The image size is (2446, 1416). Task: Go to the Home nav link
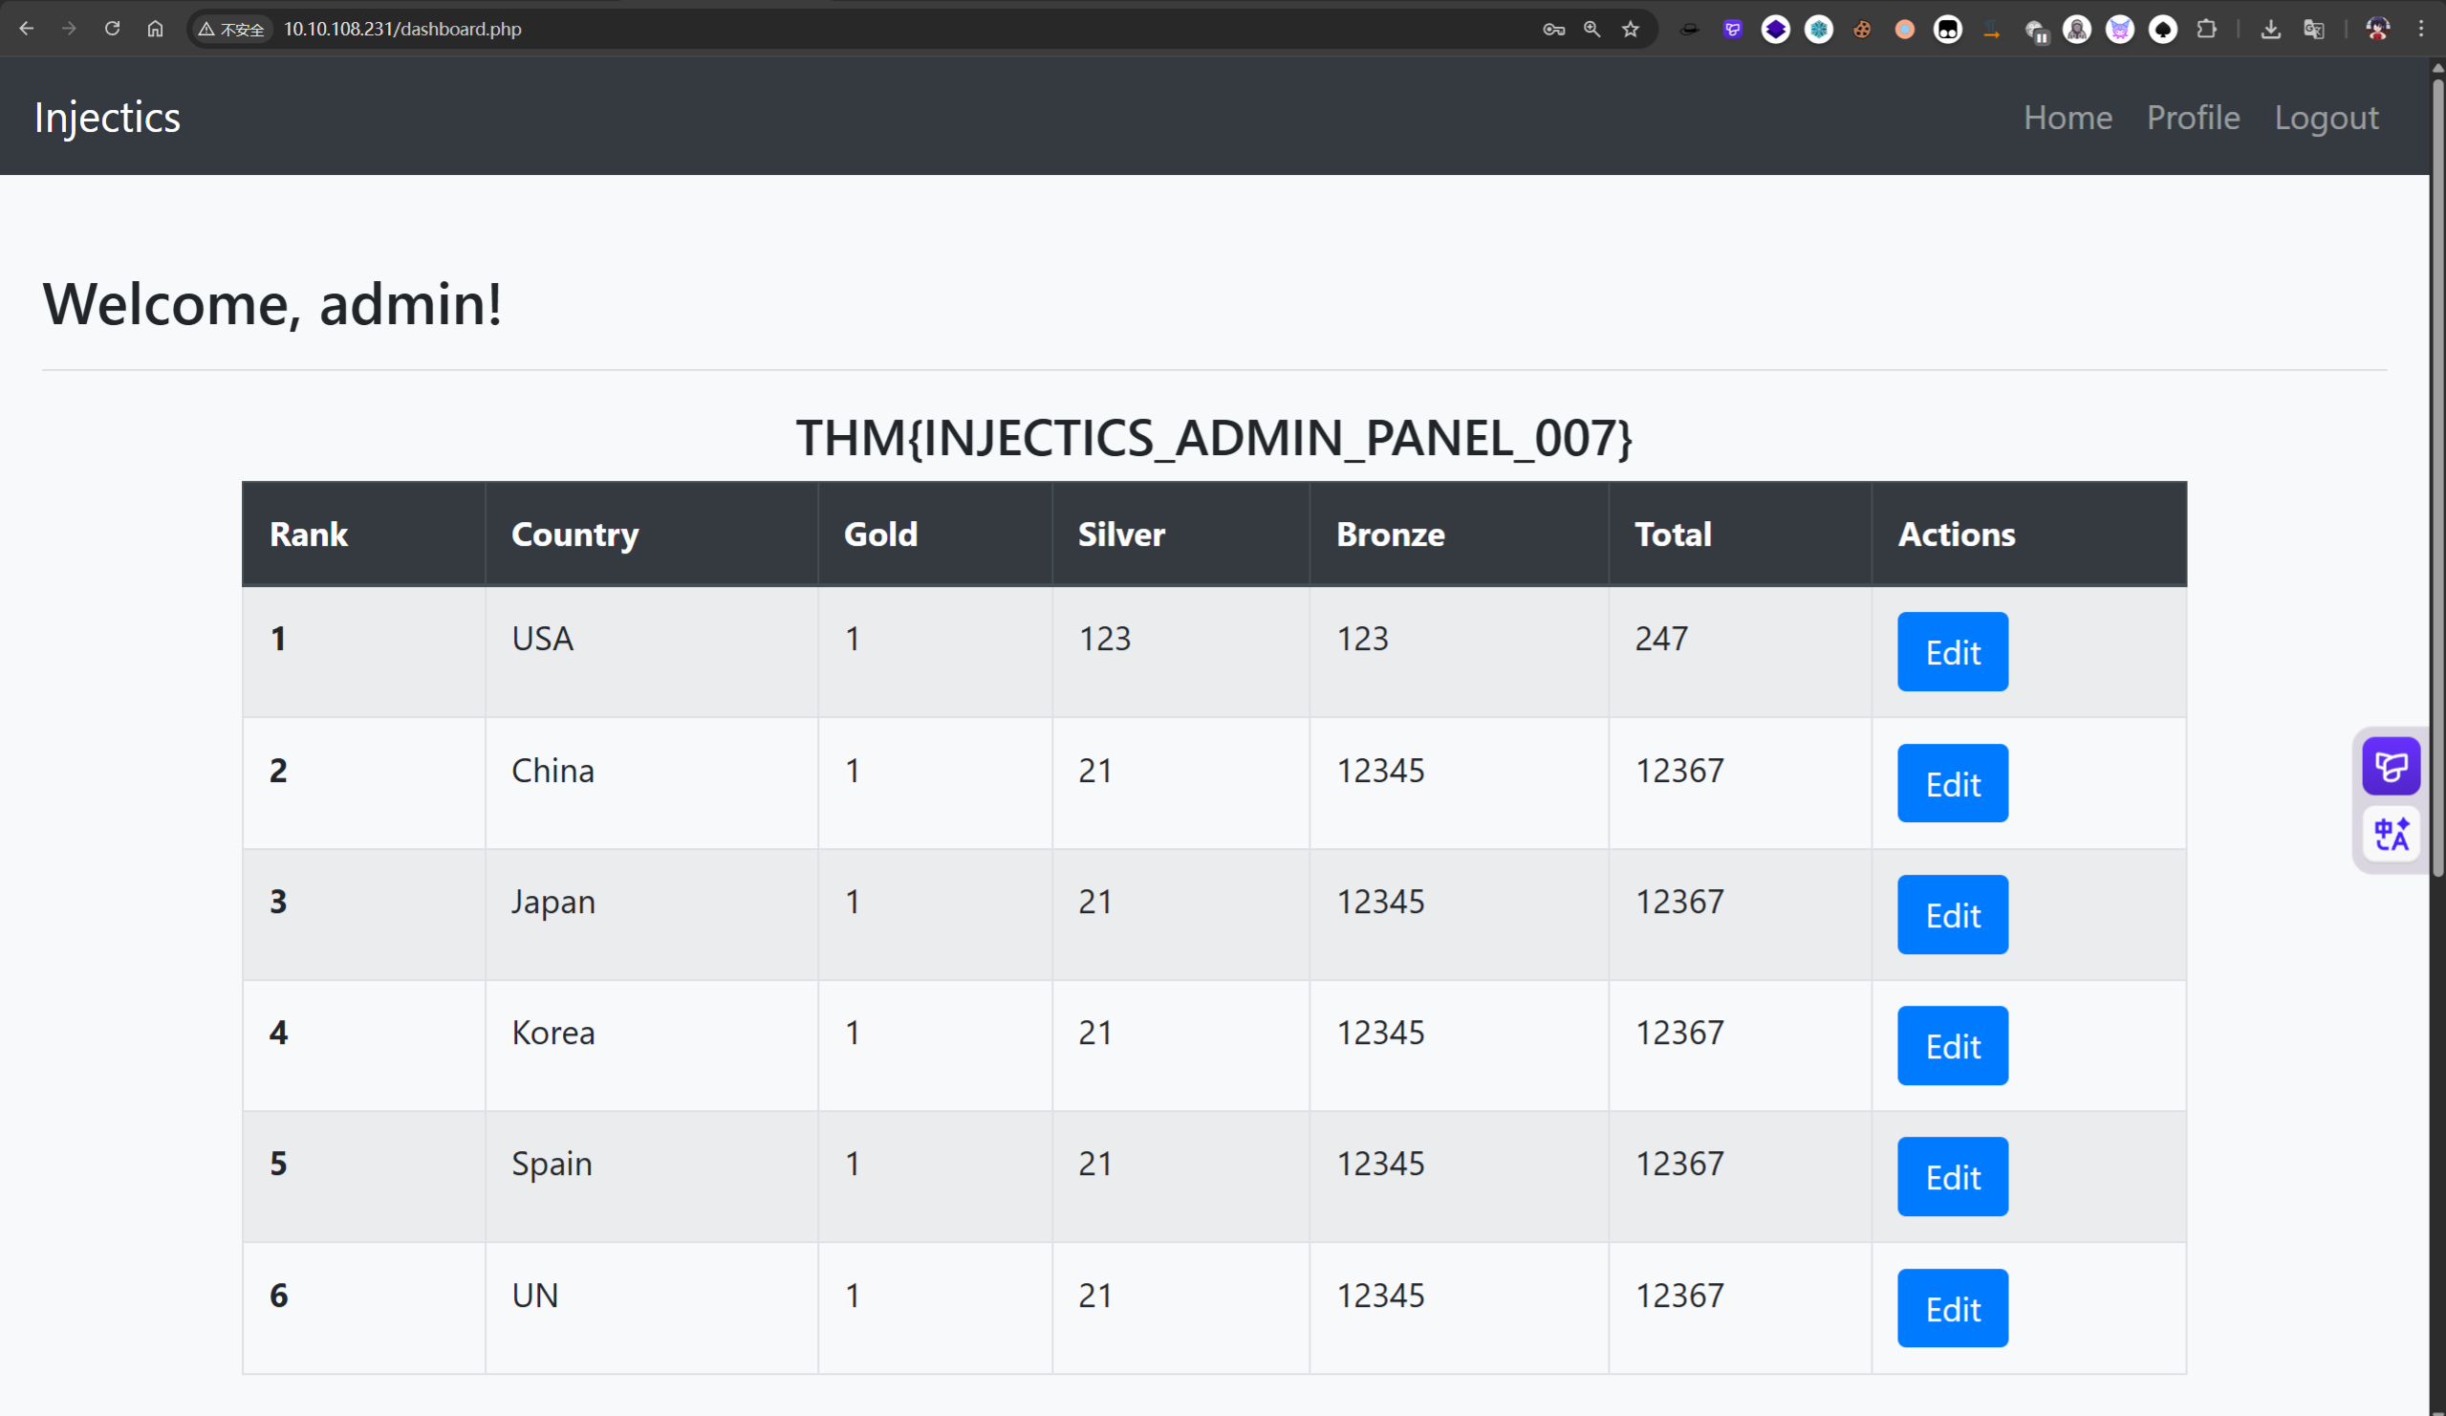[2067, 118]
